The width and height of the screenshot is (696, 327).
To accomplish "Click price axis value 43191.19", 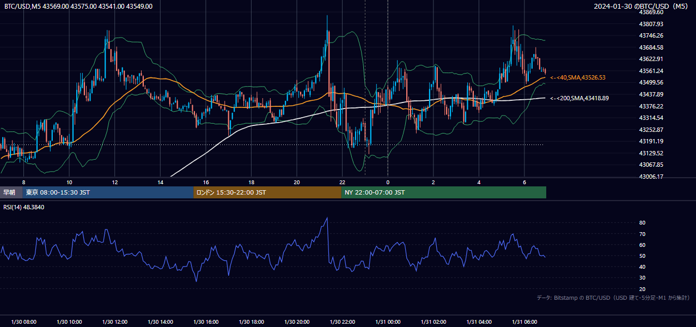I will pyautogui.click(x=651, y=141).
